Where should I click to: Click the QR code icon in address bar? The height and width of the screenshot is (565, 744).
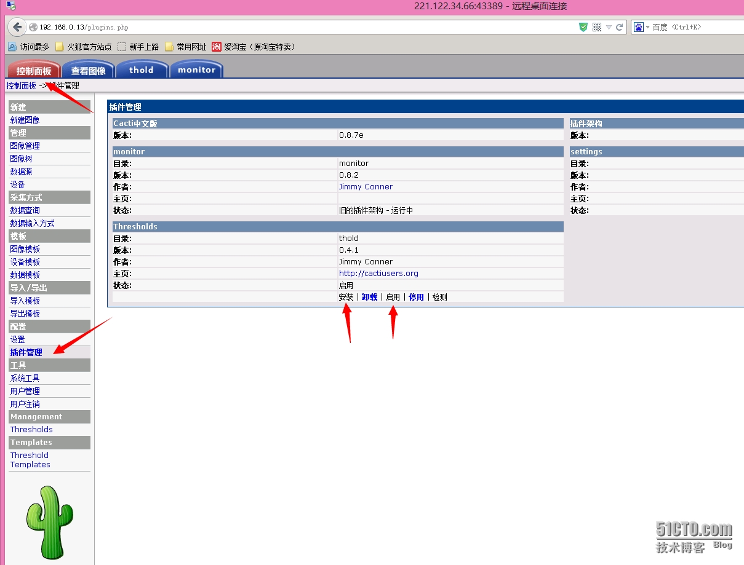596,27
